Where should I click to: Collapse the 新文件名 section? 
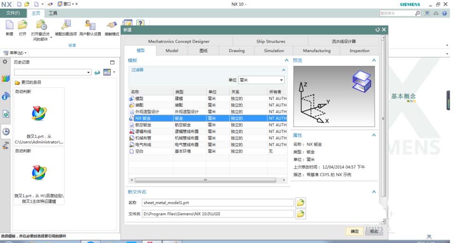click(374, 192)
